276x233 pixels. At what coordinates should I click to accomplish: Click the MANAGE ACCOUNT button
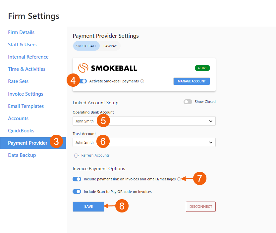(192, 81)
